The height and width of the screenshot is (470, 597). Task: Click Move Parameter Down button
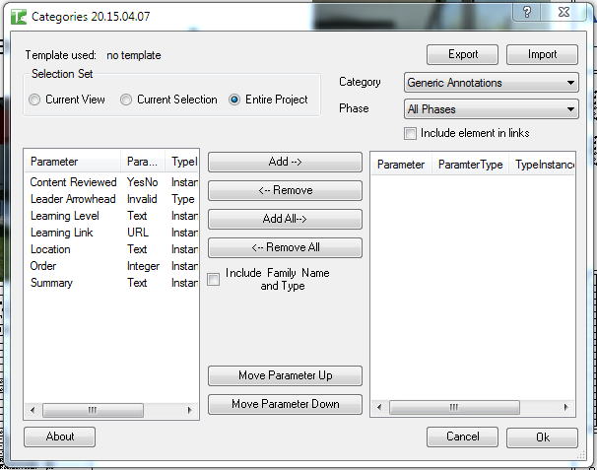(x=285, y=404)
